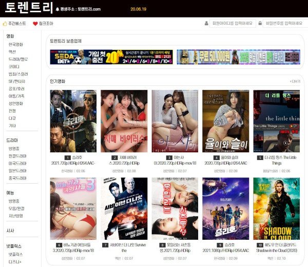This screenshot has width=308, height=267.
Task: Open the 한국영화 category in sidebar
Action: (15, 44)
